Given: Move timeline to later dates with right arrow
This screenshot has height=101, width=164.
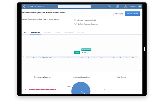Looking at the screenshot, I should pos(140,57).
